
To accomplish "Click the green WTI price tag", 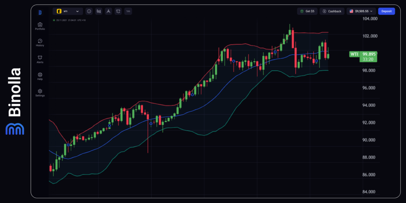I will pos(354,54).
